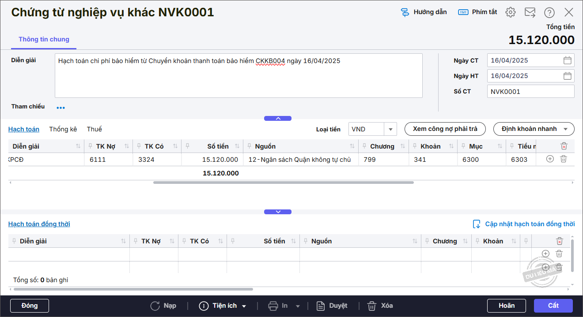Pin the Chương column in Hạch toán grid
The width and height of the screenshot is (583, 317).
[365, 146]
